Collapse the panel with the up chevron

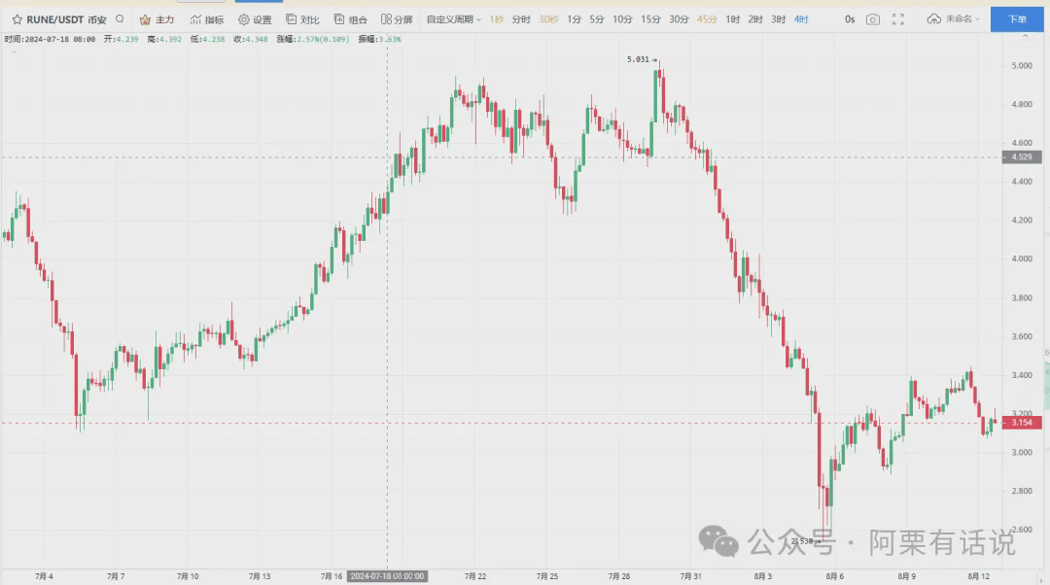(x=1026, y=36)
